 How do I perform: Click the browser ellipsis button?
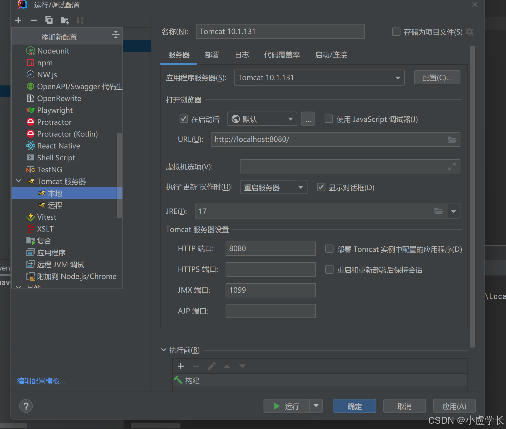[308, 119]
